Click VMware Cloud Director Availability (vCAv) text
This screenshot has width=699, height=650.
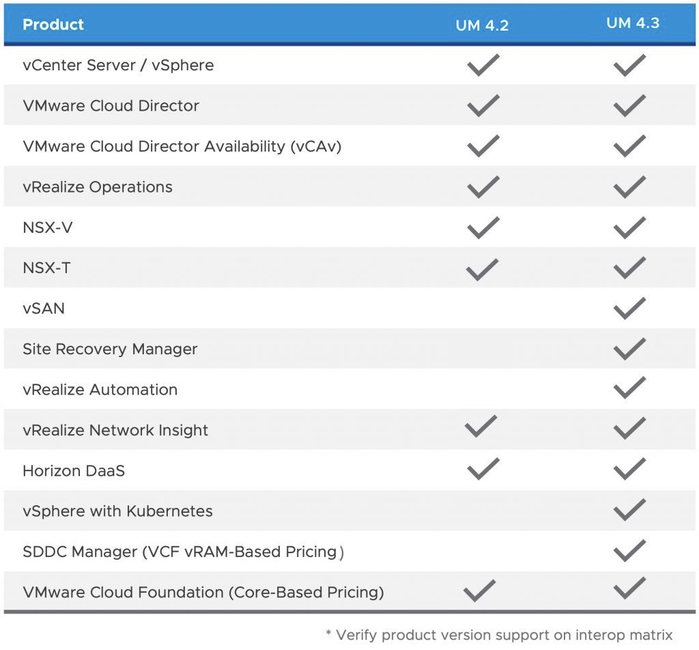[x=182, y=146]
